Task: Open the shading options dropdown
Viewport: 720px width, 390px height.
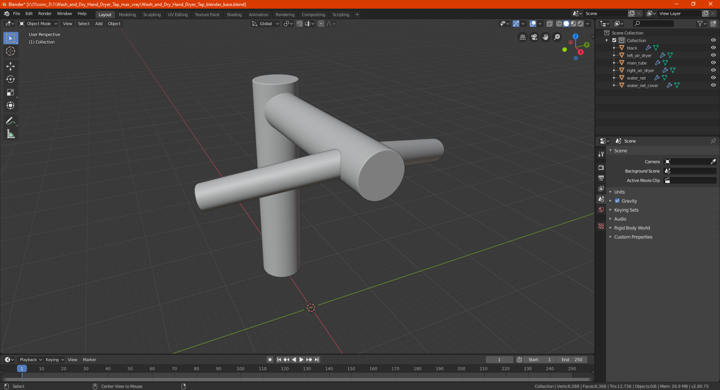Action: [588, 24]
